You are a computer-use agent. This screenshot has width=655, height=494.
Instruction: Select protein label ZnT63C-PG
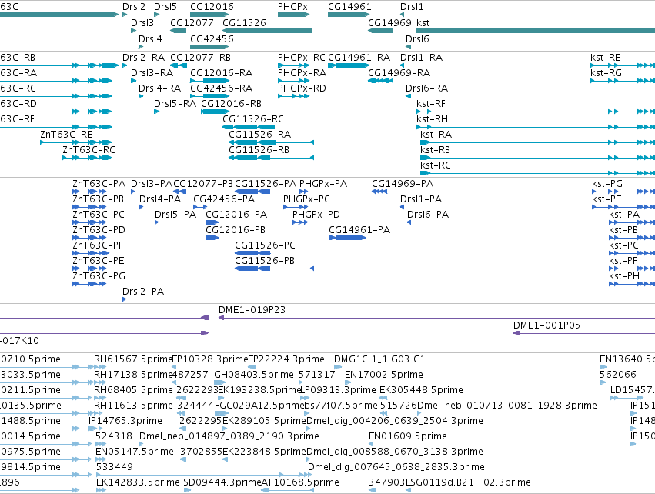point(99,276)
